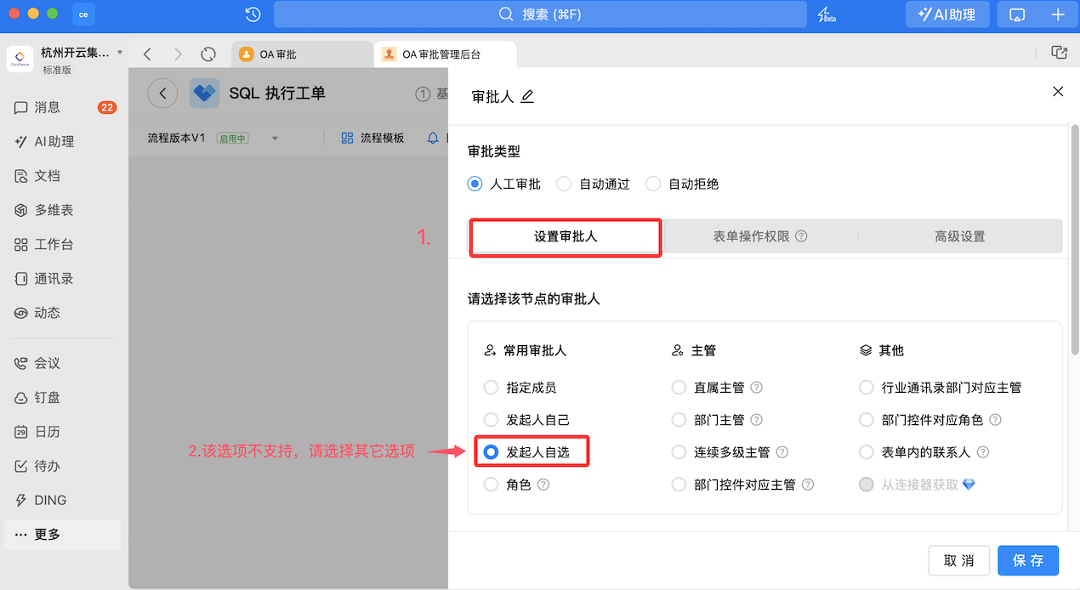Expand the 更多 item in sidebar

coord(47,535)
